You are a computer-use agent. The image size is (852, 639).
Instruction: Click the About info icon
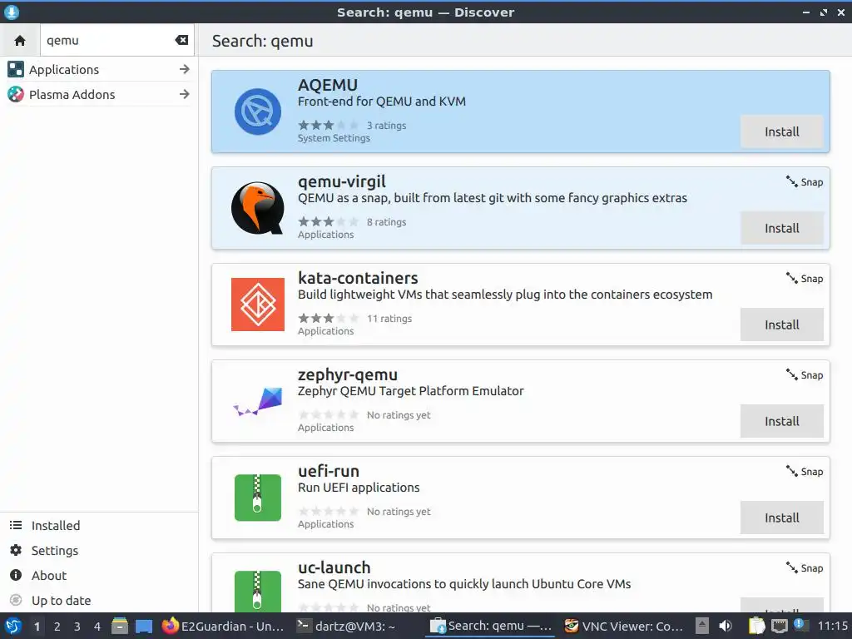16,575
